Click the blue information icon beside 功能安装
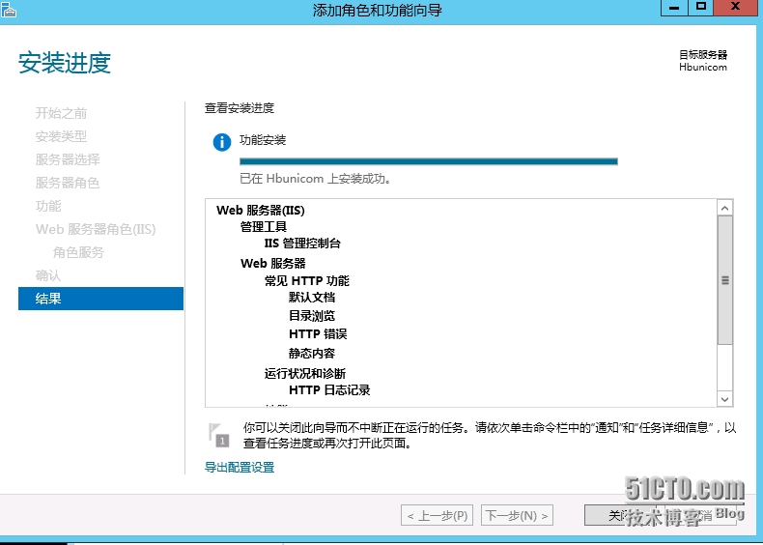Image resolution: width=763 pixels, height=545 pixels. pyautogui.click(x=222, y=142)
